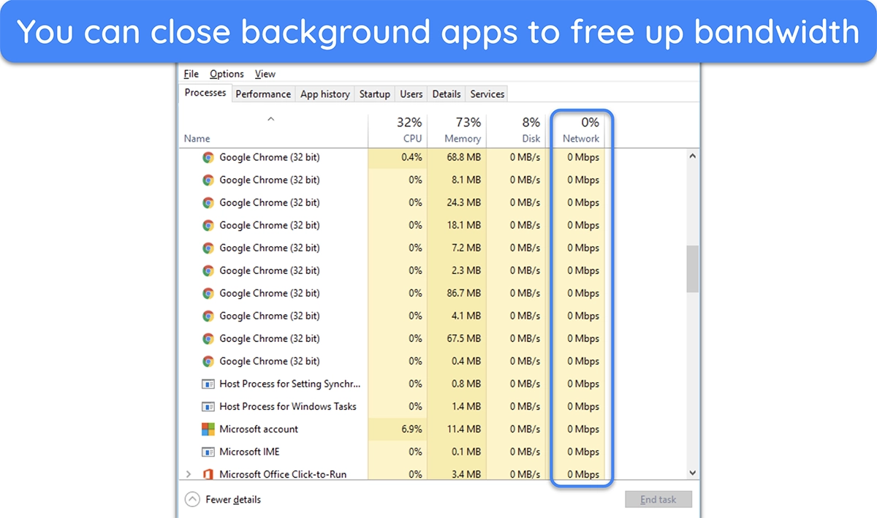This screenshot has height=518, width=877.
Task: Click the 67.5 MB memory cell
Action: 457,338
